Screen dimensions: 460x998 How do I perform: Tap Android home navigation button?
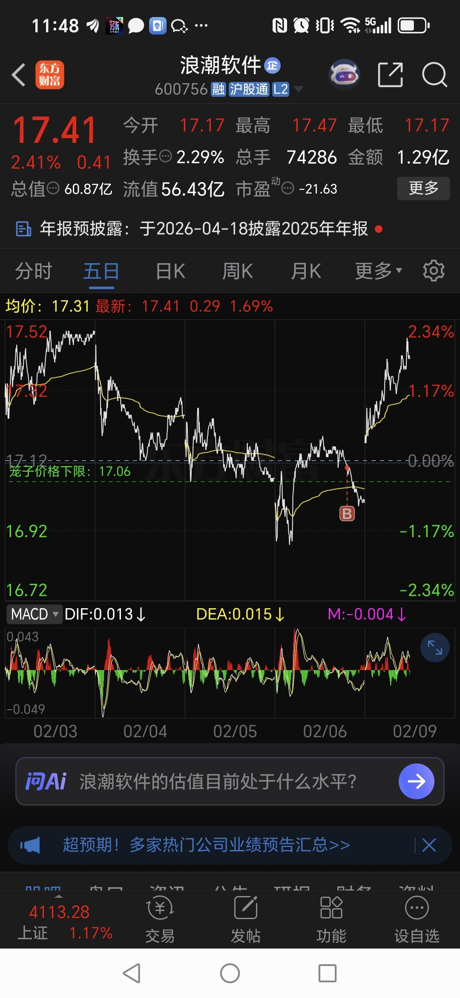(x=230, y=973)
